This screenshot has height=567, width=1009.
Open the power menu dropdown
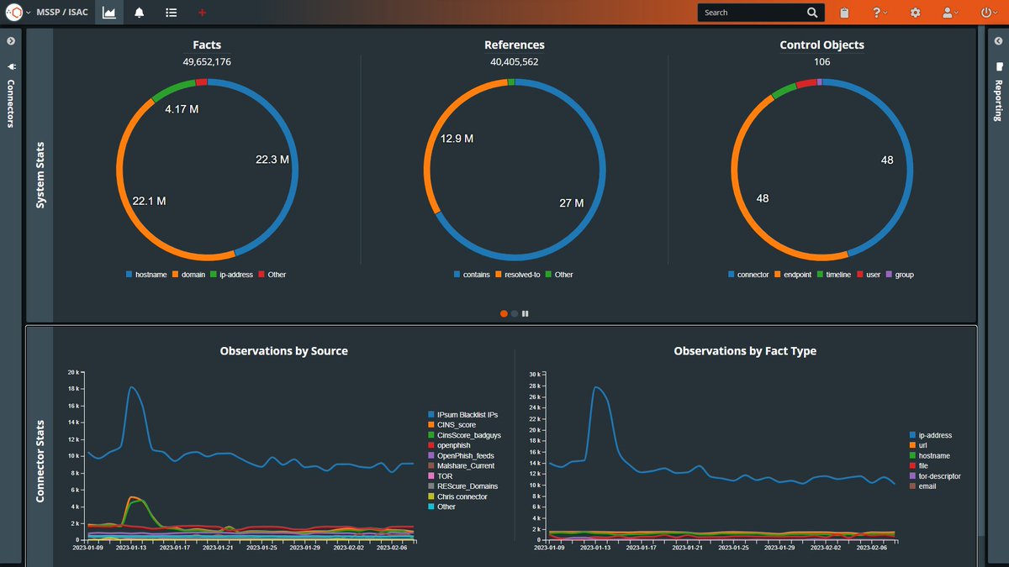pos(985,12)
